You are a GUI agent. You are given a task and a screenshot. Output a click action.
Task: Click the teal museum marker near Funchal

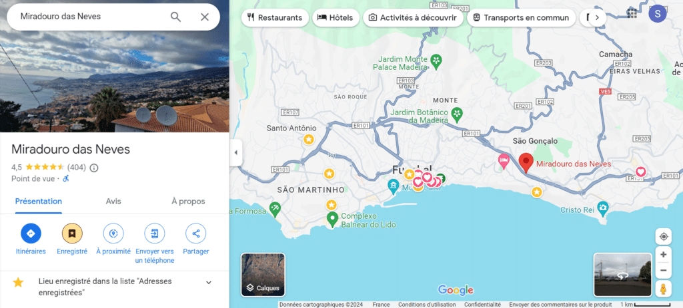394,186
